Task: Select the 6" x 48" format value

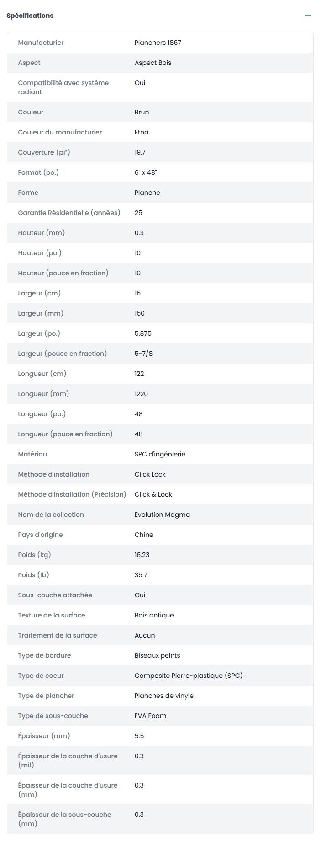Action: tap(146, 172)
